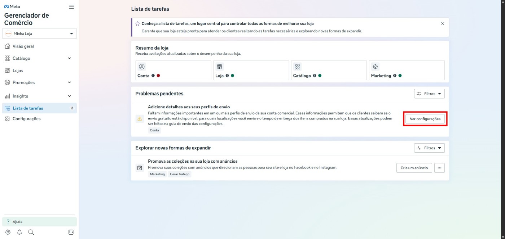Open Filtros for Problemas pendentes
Screen dimensions: 505x239
pos(429,93)
